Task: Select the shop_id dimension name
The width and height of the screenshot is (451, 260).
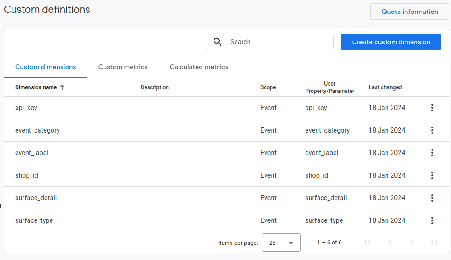Action: click(27, 175)
